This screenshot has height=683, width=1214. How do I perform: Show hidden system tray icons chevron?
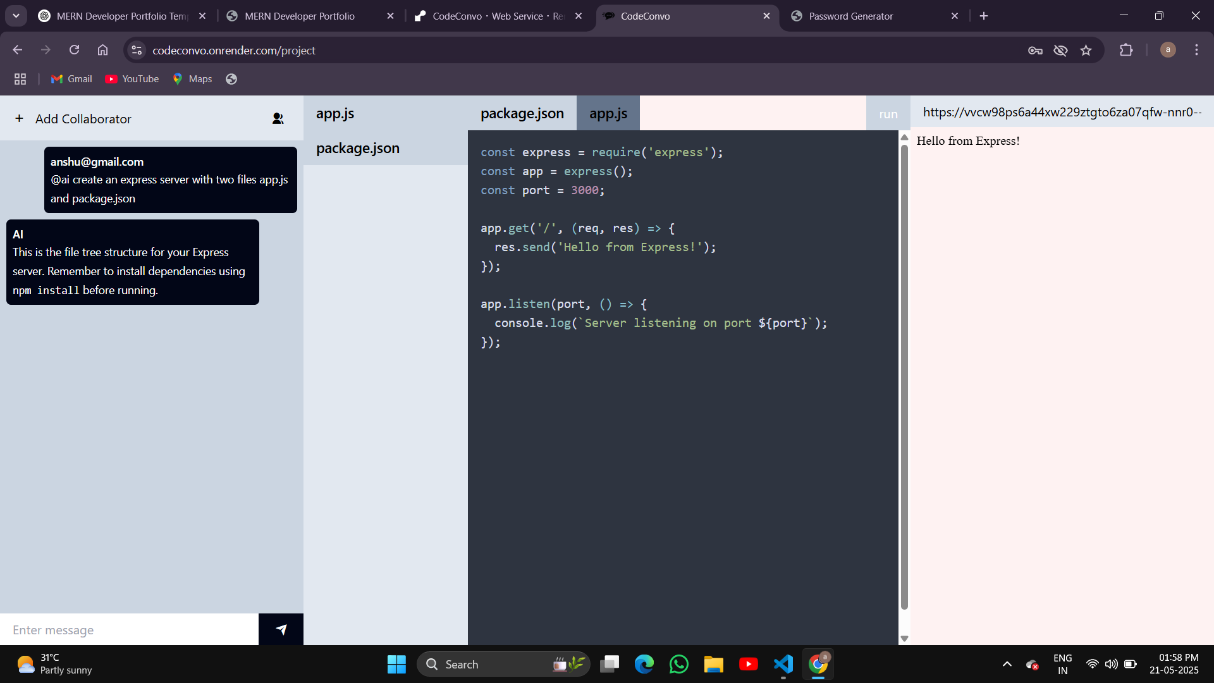[x=1007, y=664]
